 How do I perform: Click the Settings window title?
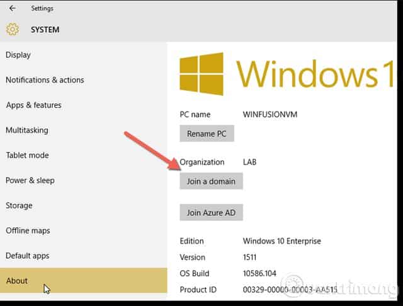pos(42,8)
